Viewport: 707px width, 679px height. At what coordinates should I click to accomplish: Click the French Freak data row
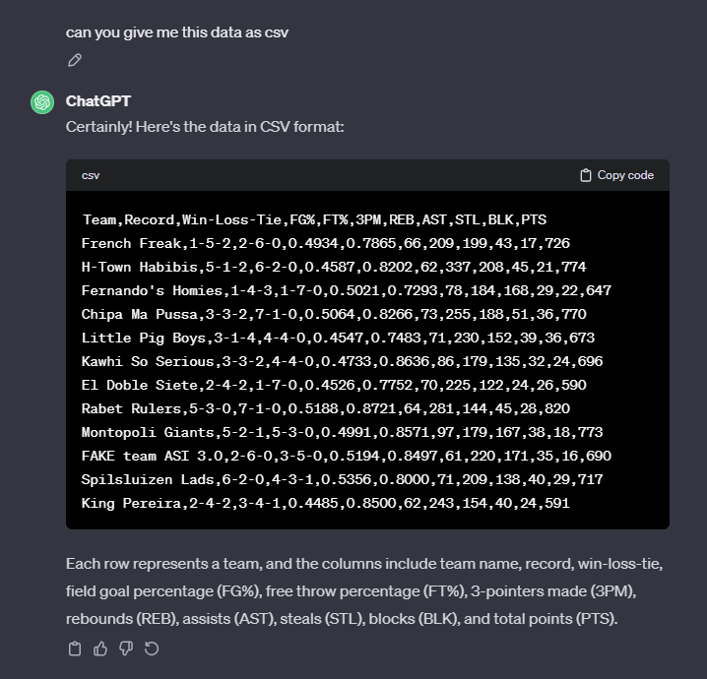tap(326, 243)
